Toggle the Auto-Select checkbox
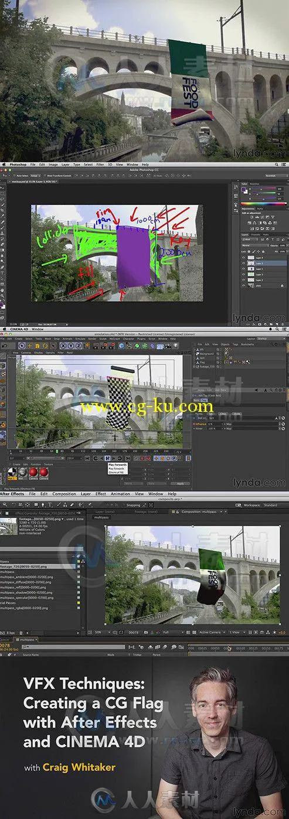The height and width of the screenshot is (819, 289). coord(13,175)
